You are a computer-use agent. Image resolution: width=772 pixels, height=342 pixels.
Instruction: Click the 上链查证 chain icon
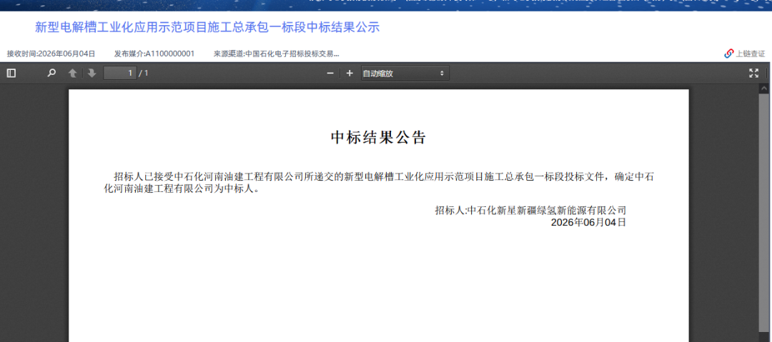[x=728, y=54]
